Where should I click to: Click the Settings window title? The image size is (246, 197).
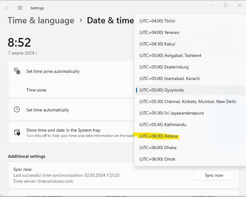coord(37,8)
